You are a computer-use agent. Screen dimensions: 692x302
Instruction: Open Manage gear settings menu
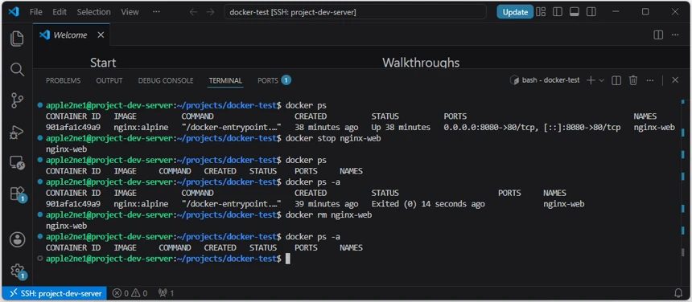pos(18,271)
